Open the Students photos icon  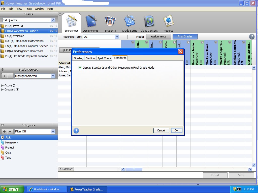tap(110, 21)
